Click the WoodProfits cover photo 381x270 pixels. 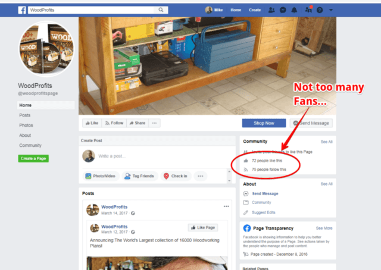coord(207,65)
